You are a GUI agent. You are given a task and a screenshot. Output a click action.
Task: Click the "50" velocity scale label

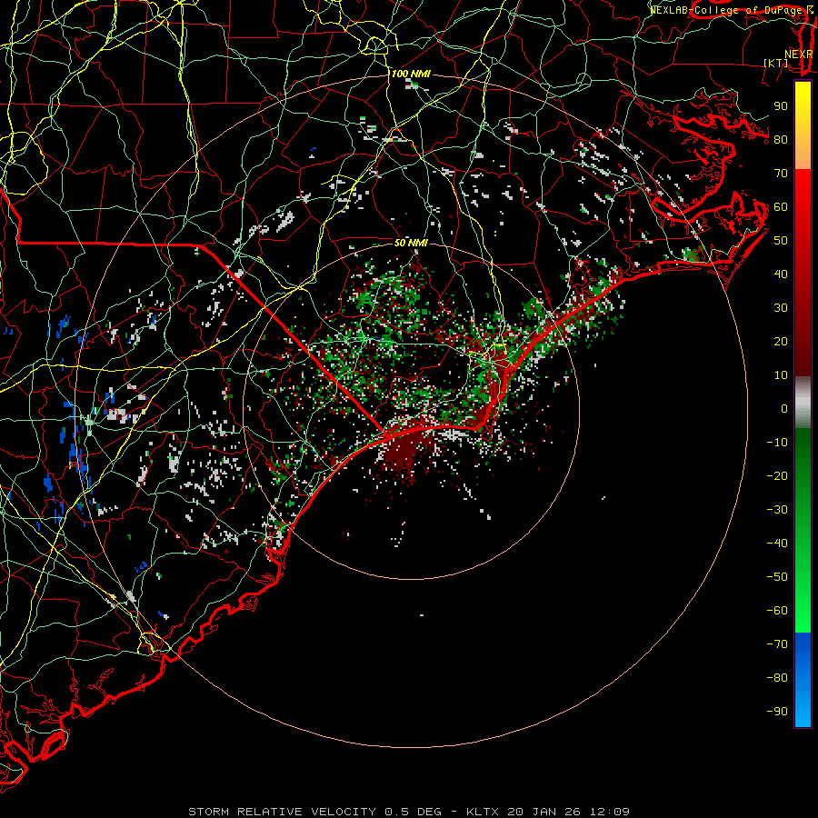coord(781,241)
